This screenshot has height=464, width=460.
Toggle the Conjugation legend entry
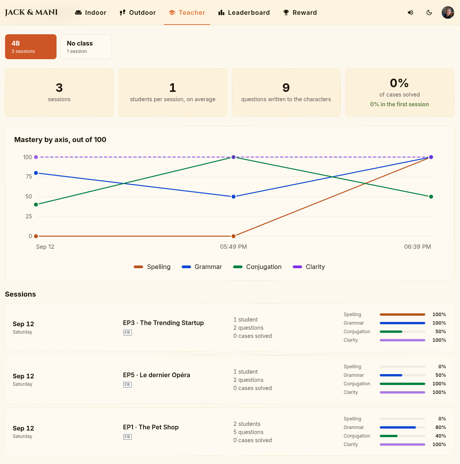point(257,267)
